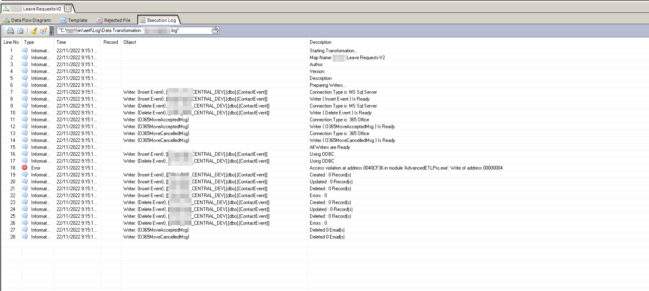Select line 9 'Writer: {Delete Event}' object cell
Viewport: 649px width, 291px height.
pyautogui.click(x=196, y=106)
